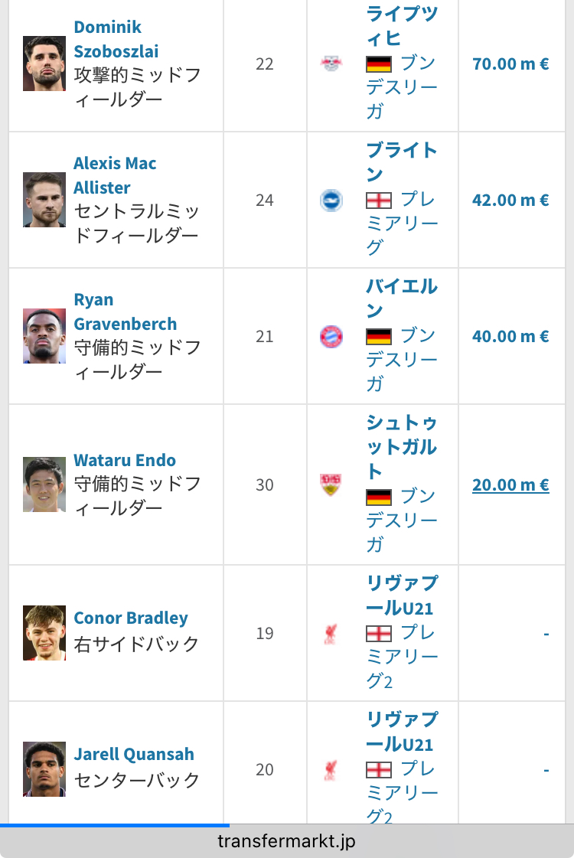574x858 pixels.
Task: Click the 70.00 m € transfer fee
Action: pyautogui.click(x=510, y=64)
